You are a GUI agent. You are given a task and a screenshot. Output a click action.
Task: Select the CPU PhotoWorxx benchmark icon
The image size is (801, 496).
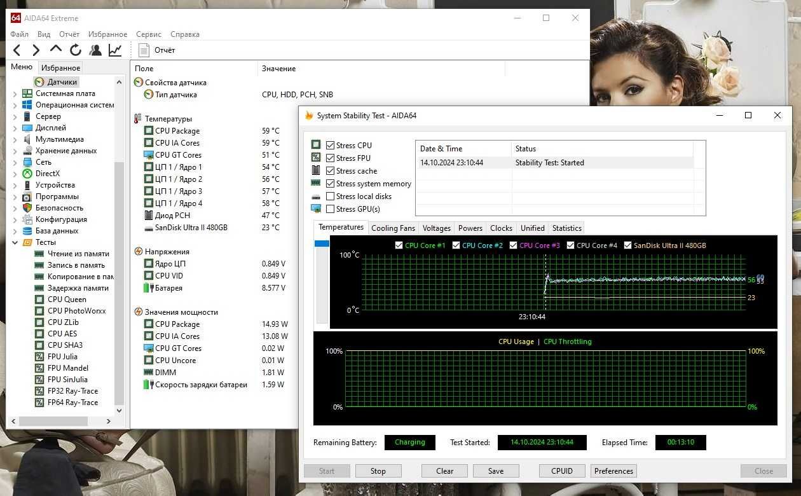click(x=39, y=311)
